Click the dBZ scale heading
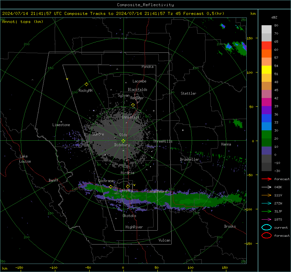Image resolution: width=291 pixels, height=272 pixels. (x=274, y=17)
